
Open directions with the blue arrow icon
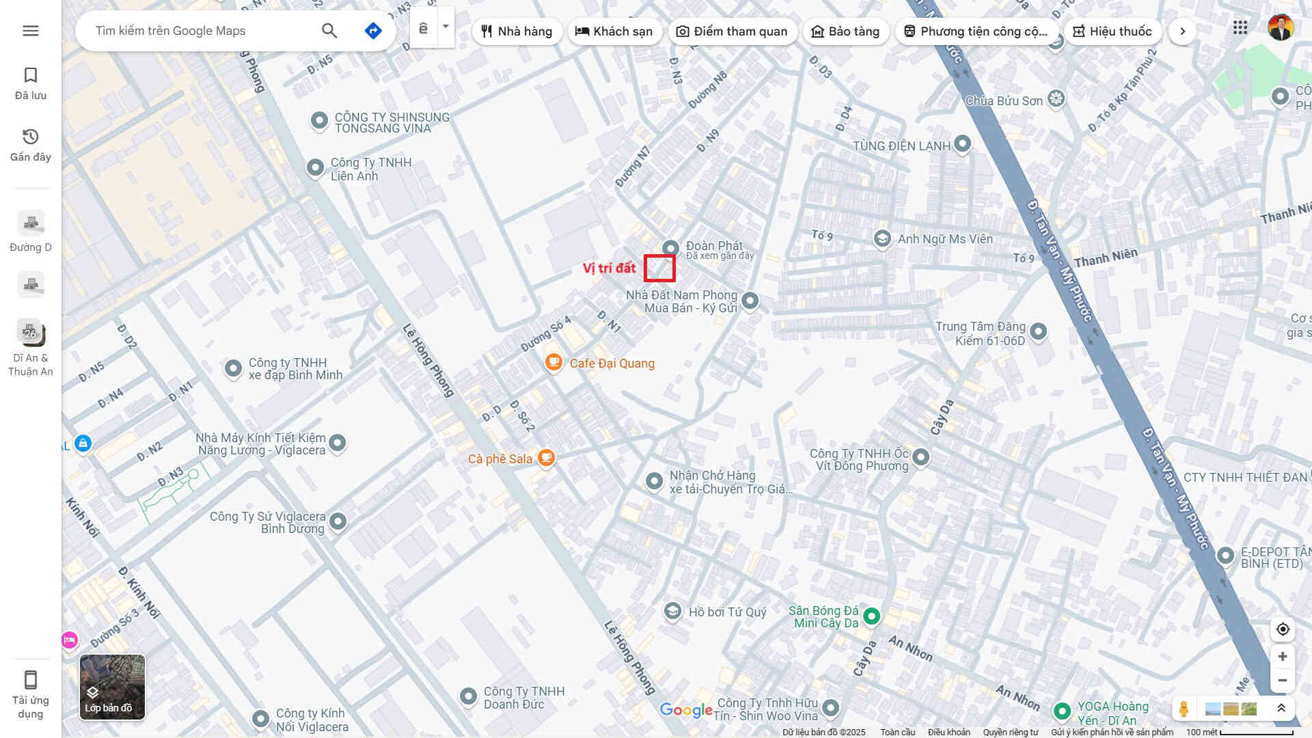(373, 31)
